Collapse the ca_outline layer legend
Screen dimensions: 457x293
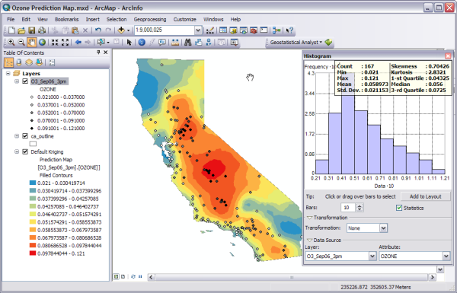click(17, 136)
